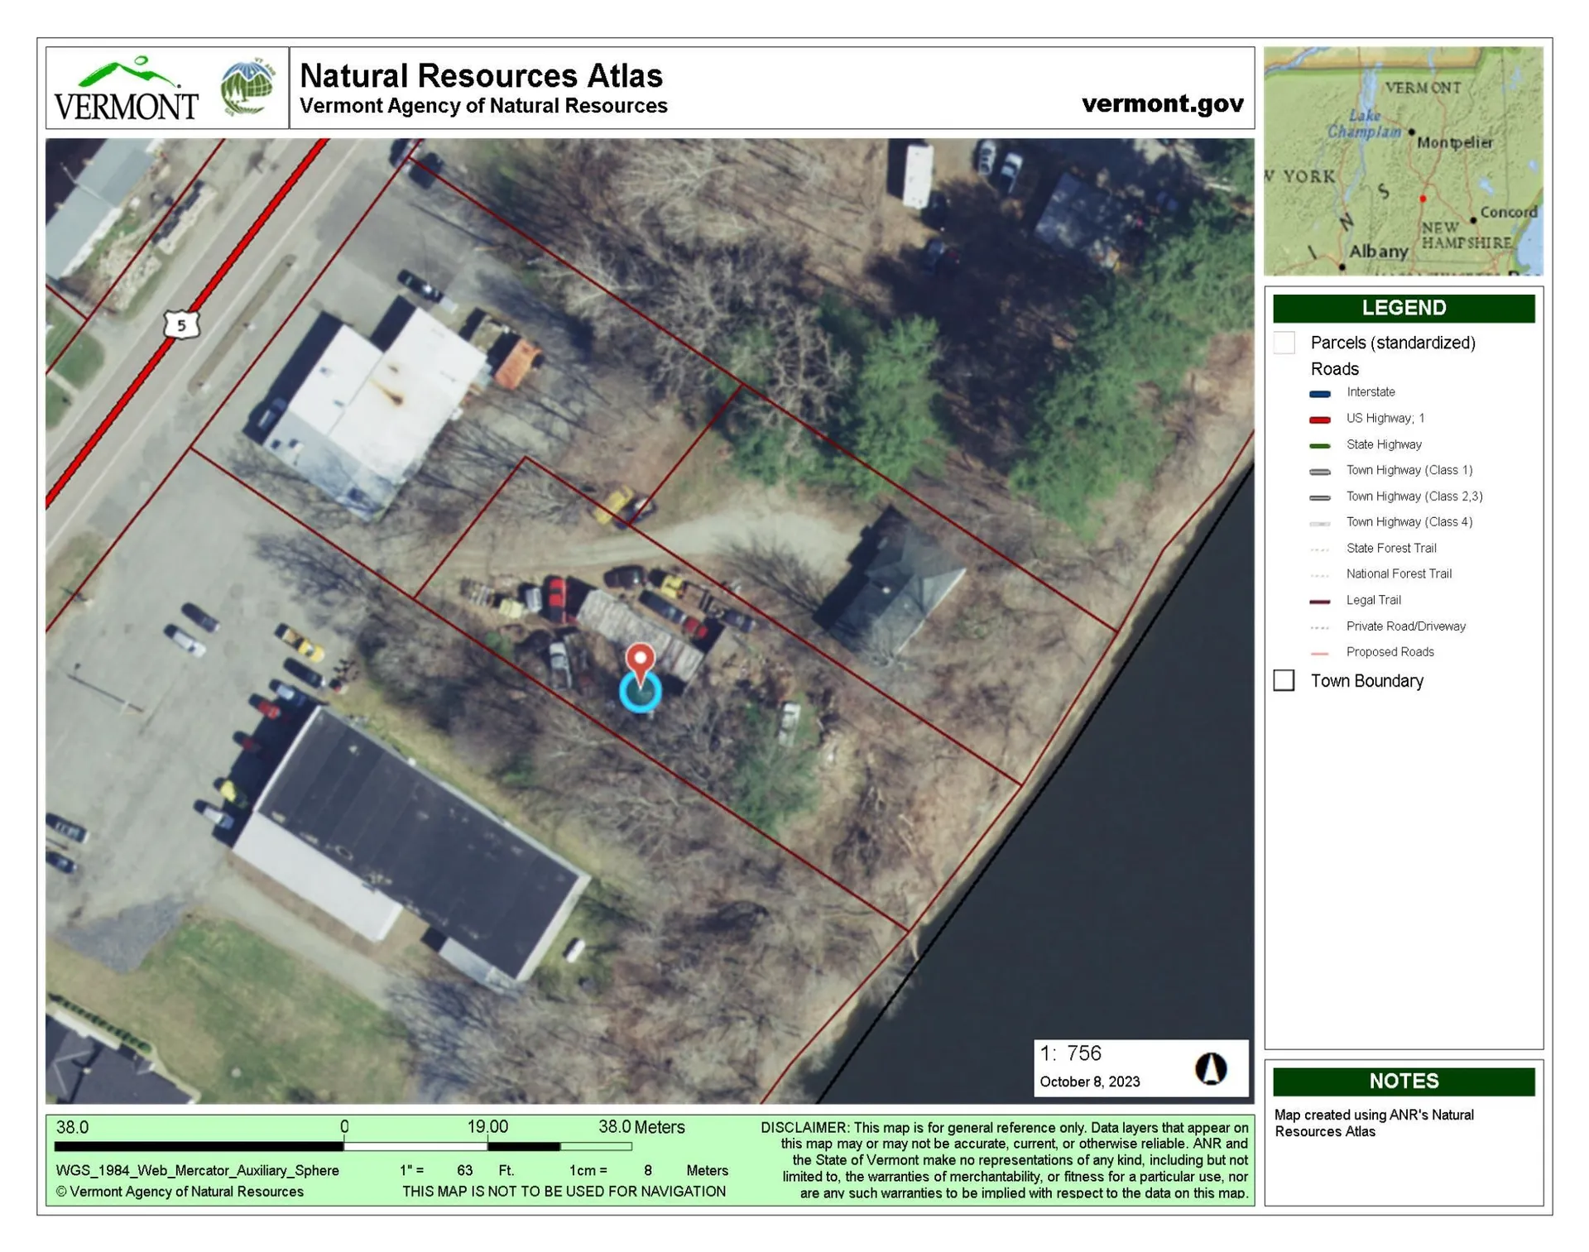Click 'THIS MAP IS NOT TO BE USED FOR NAVIGATION'
1589x1252 pixels.
click(564, 1192)
